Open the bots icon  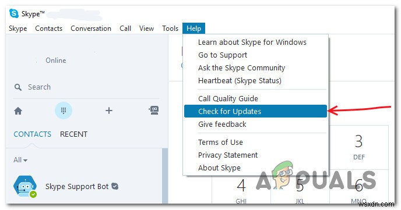click(154, 110)
